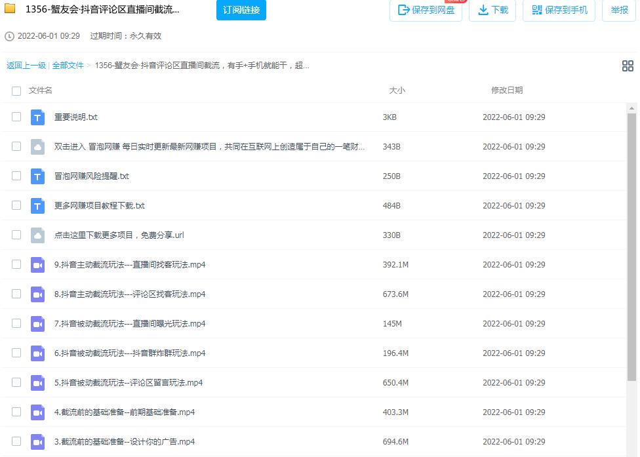Screen dimensions: 640x457
Task: Click the 举报 button
Action: click(x=619, y=10)
